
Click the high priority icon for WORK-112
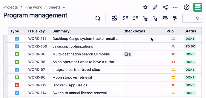click(173, 85)
